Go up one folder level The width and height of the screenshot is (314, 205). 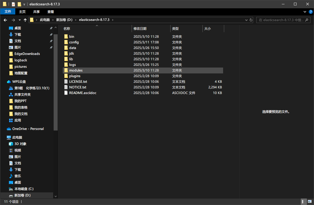coord(25,20)
